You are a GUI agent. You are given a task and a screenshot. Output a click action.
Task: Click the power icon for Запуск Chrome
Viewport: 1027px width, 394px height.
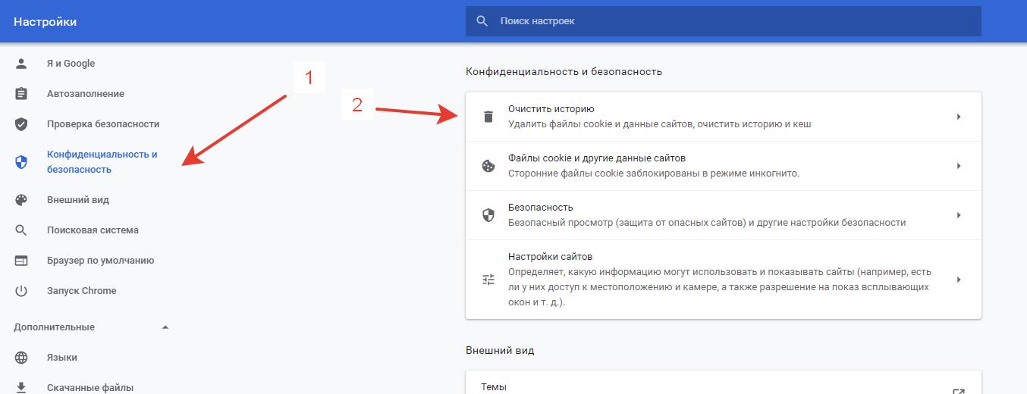[21, 291]
